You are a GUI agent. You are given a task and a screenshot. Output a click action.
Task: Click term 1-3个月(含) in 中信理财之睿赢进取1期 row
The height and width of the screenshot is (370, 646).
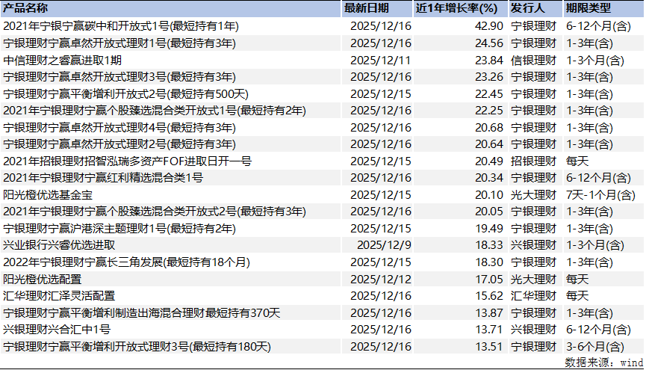pyautogui.click(x=595, y=61)
